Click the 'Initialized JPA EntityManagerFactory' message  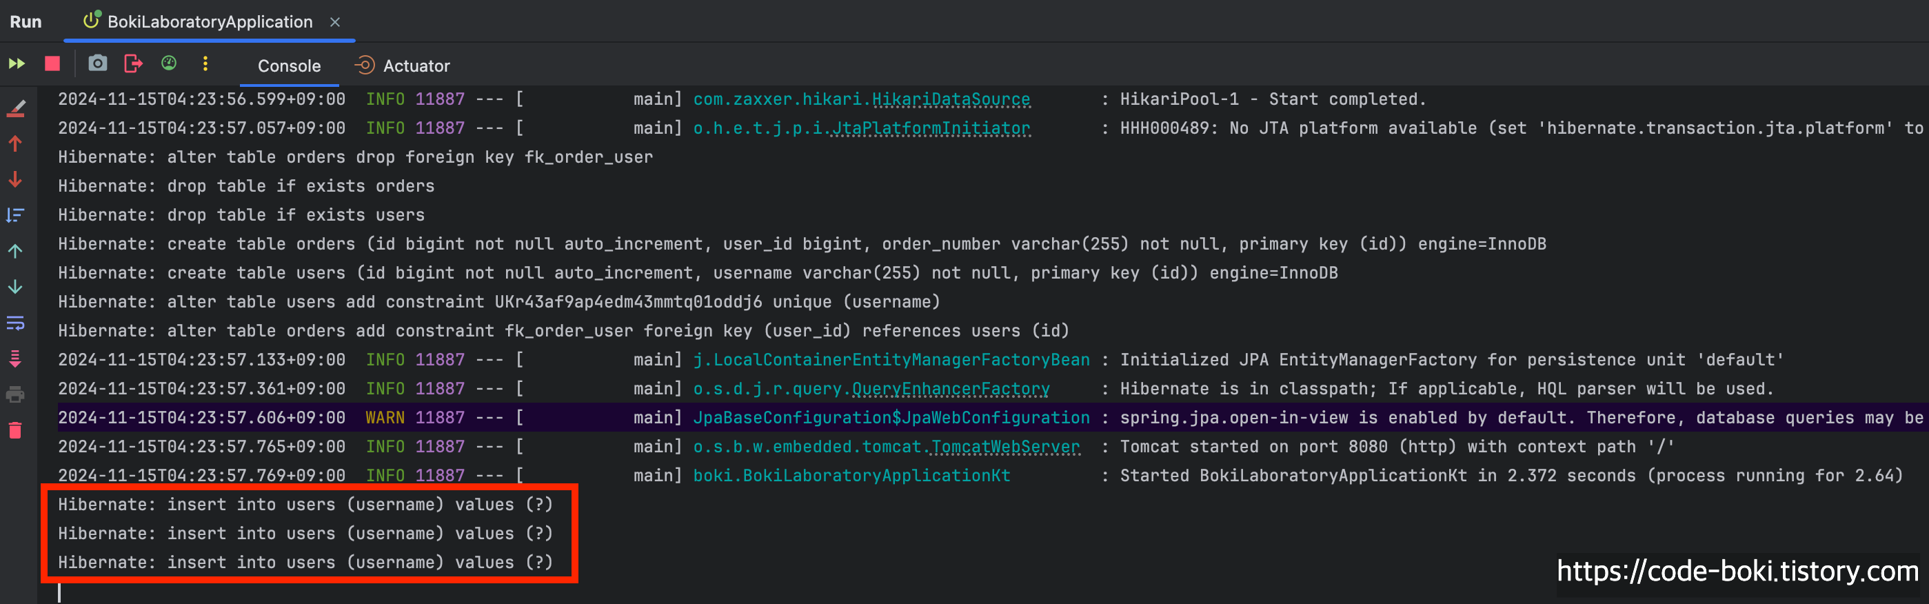[x=1452, y=361]
